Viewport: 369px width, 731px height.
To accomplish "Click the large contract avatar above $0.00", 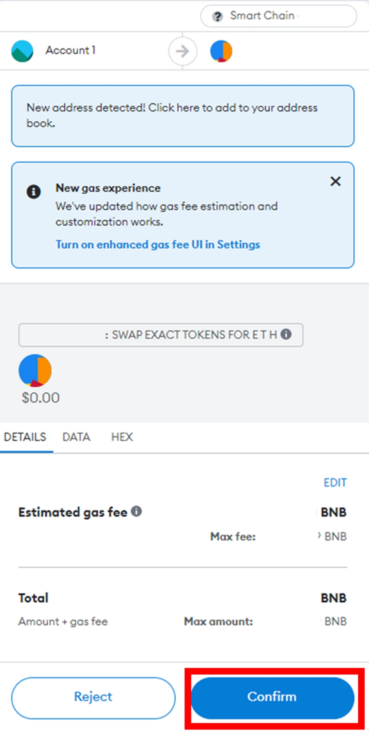I will pyautogui.click(x=35, y=371).
